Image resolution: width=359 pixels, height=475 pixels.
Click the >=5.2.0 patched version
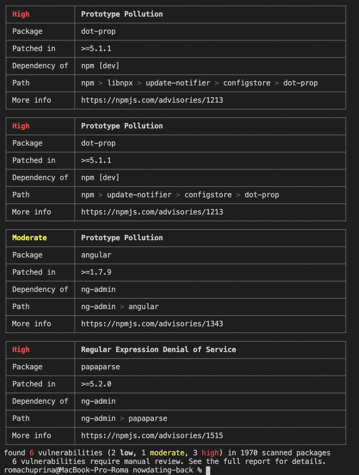(x=96, y=384)
